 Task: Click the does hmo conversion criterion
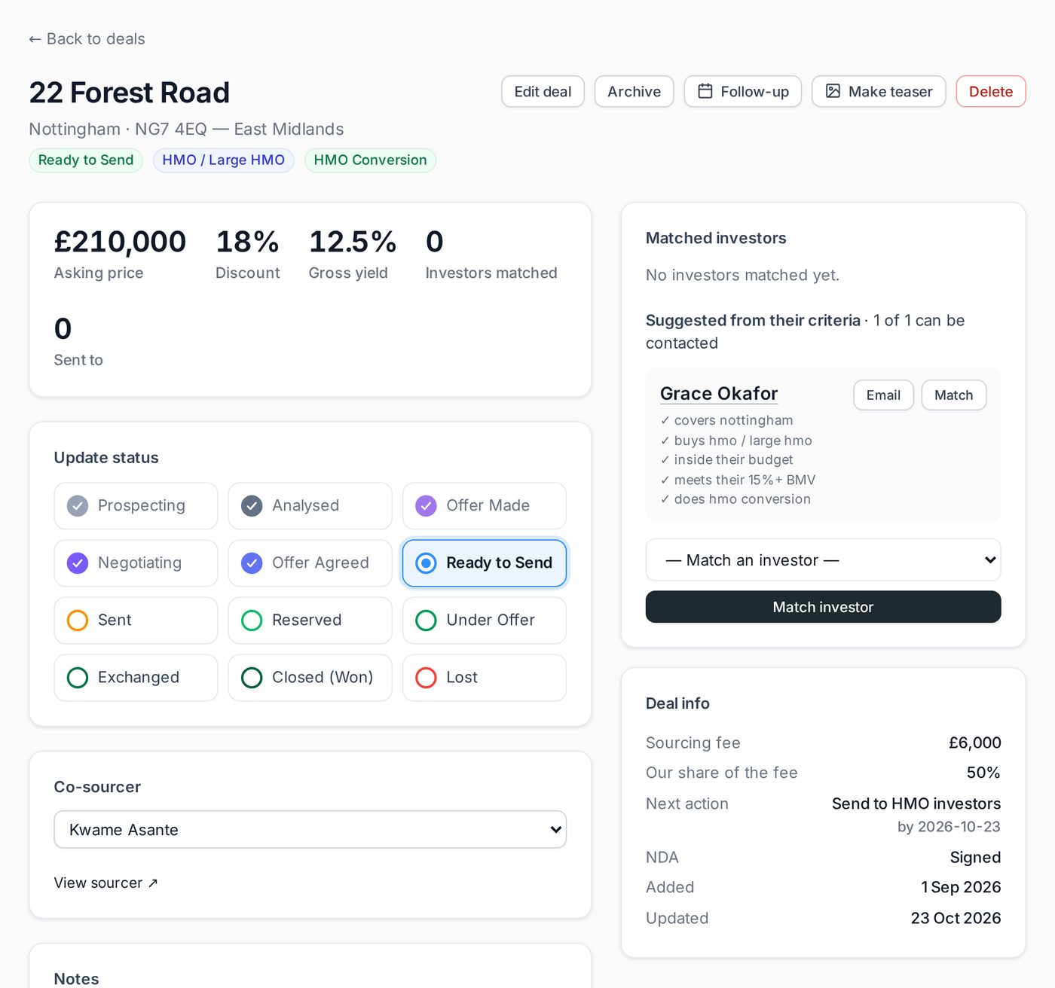pos(735,499)
